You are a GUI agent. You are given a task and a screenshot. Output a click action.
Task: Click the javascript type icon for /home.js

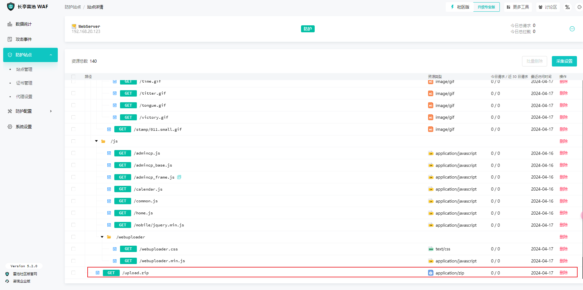coord(431,213)
